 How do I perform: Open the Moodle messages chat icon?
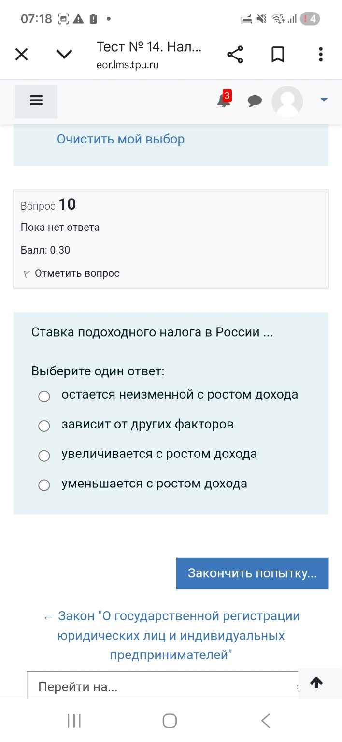255,101
